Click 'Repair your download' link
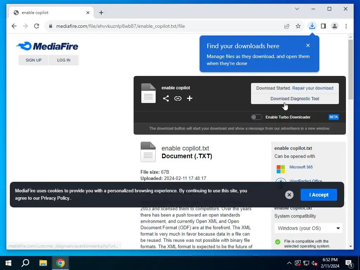 [313, 88]
